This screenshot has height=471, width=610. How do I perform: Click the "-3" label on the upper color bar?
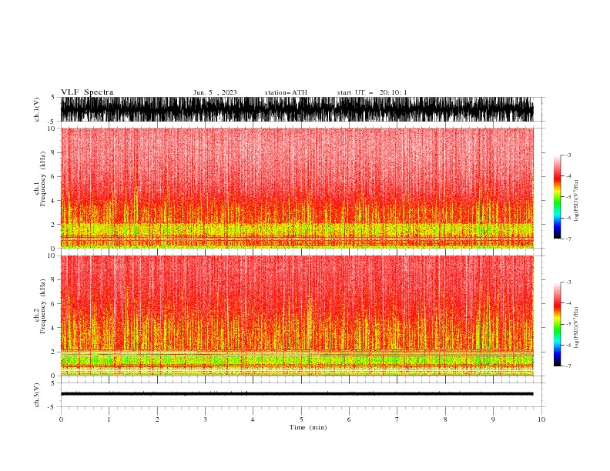568,155
